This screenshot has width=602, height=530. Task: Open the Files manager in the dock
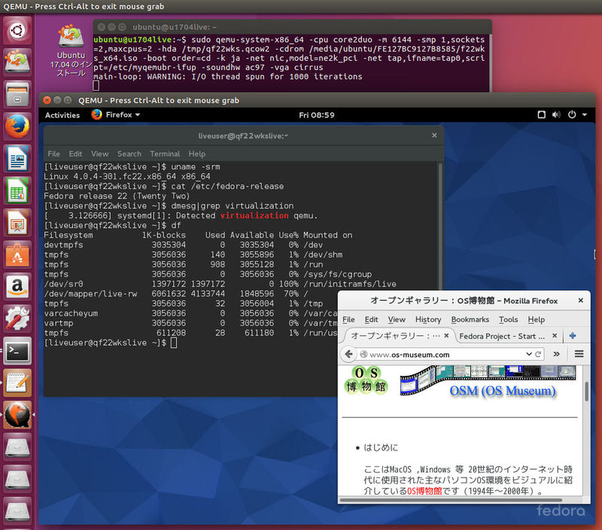tap(17, 94)
